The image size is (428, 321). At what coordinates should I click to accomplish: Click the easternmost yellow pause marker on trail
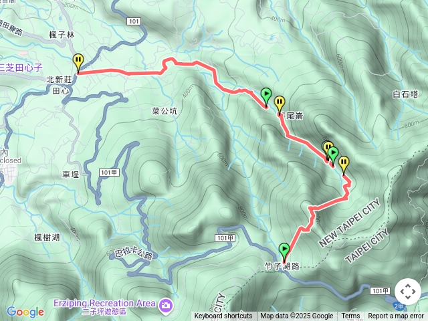coord(344,165)
